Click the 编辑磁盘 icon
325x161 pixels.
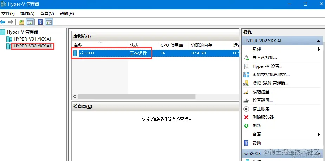[246, 92]
